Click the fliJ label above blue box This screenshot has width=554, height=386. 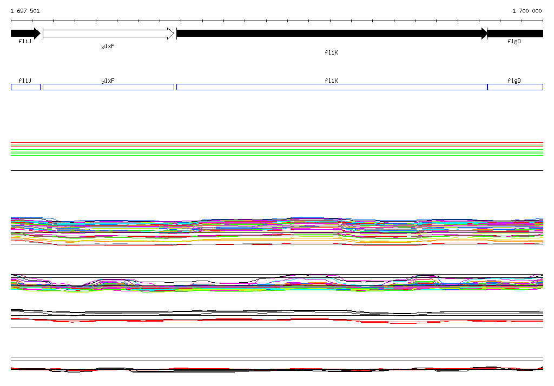[25, 81]
